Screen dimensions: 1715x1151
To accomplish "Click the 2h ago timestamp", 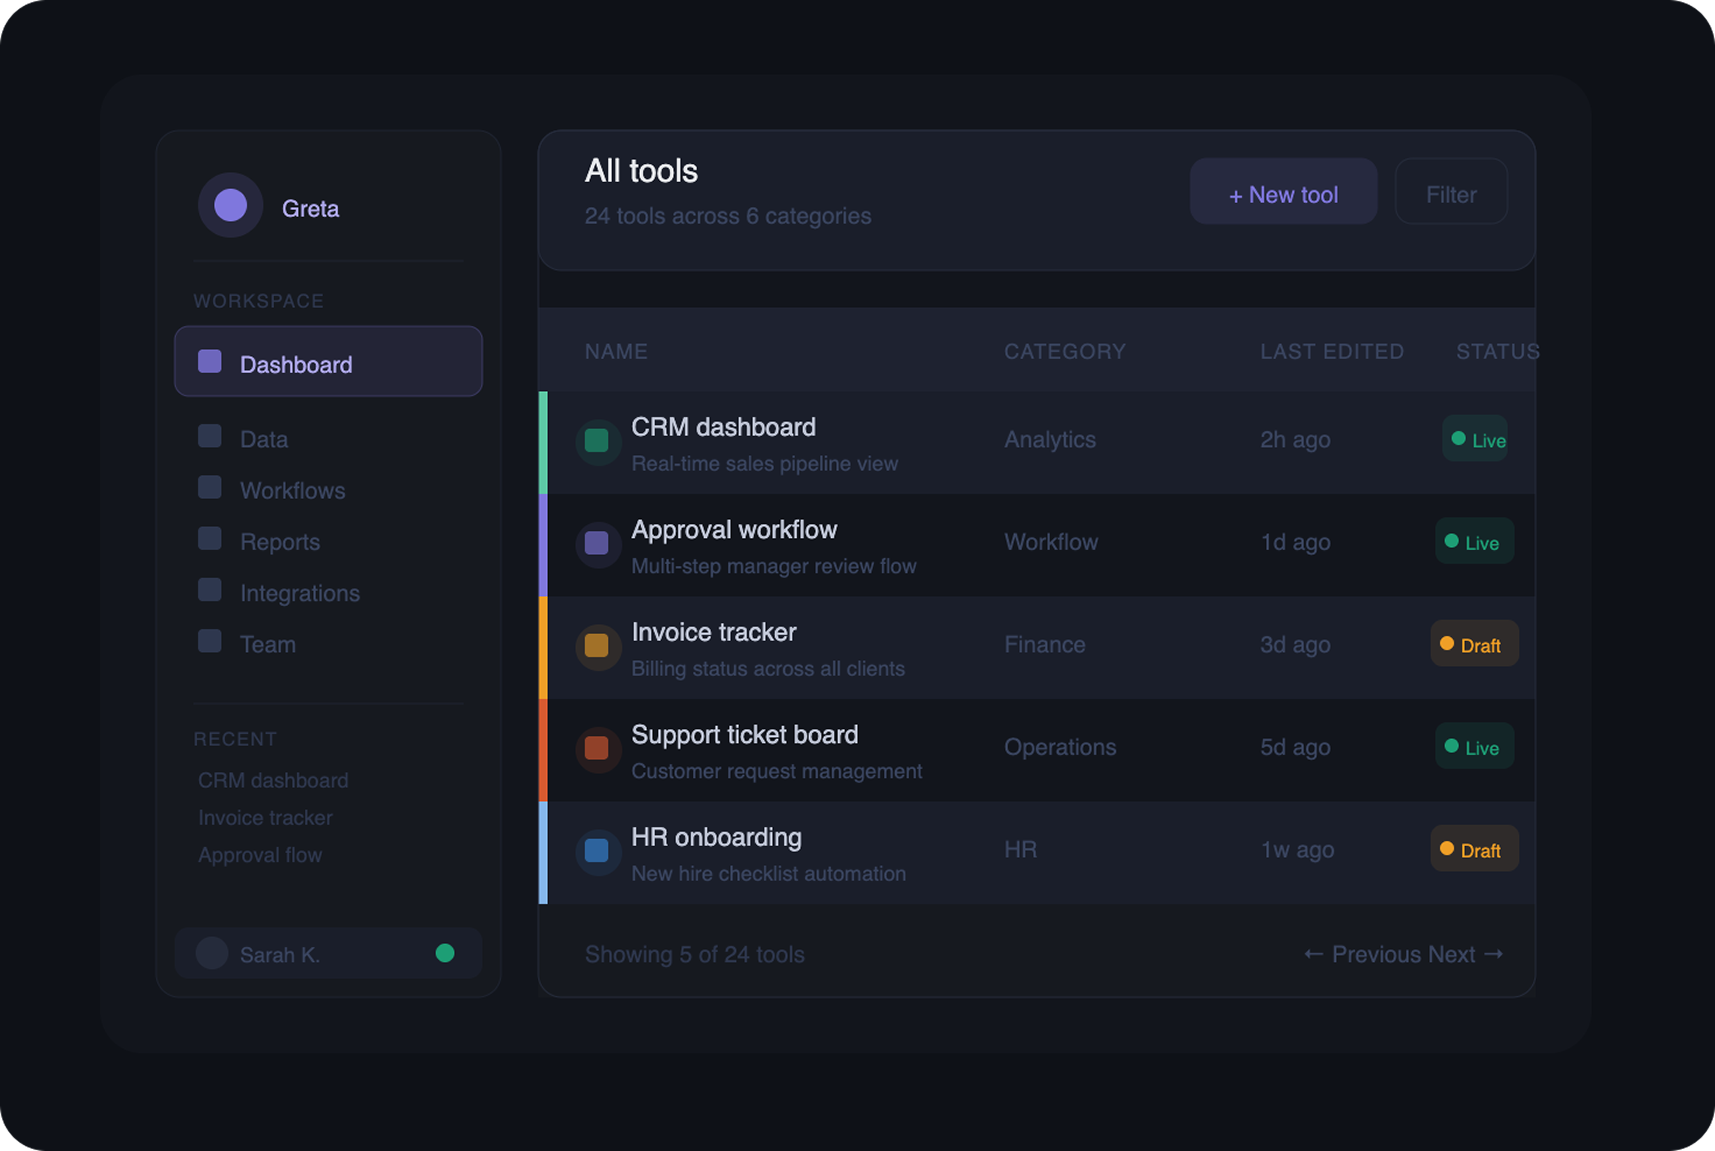I will pos(1296,440).
